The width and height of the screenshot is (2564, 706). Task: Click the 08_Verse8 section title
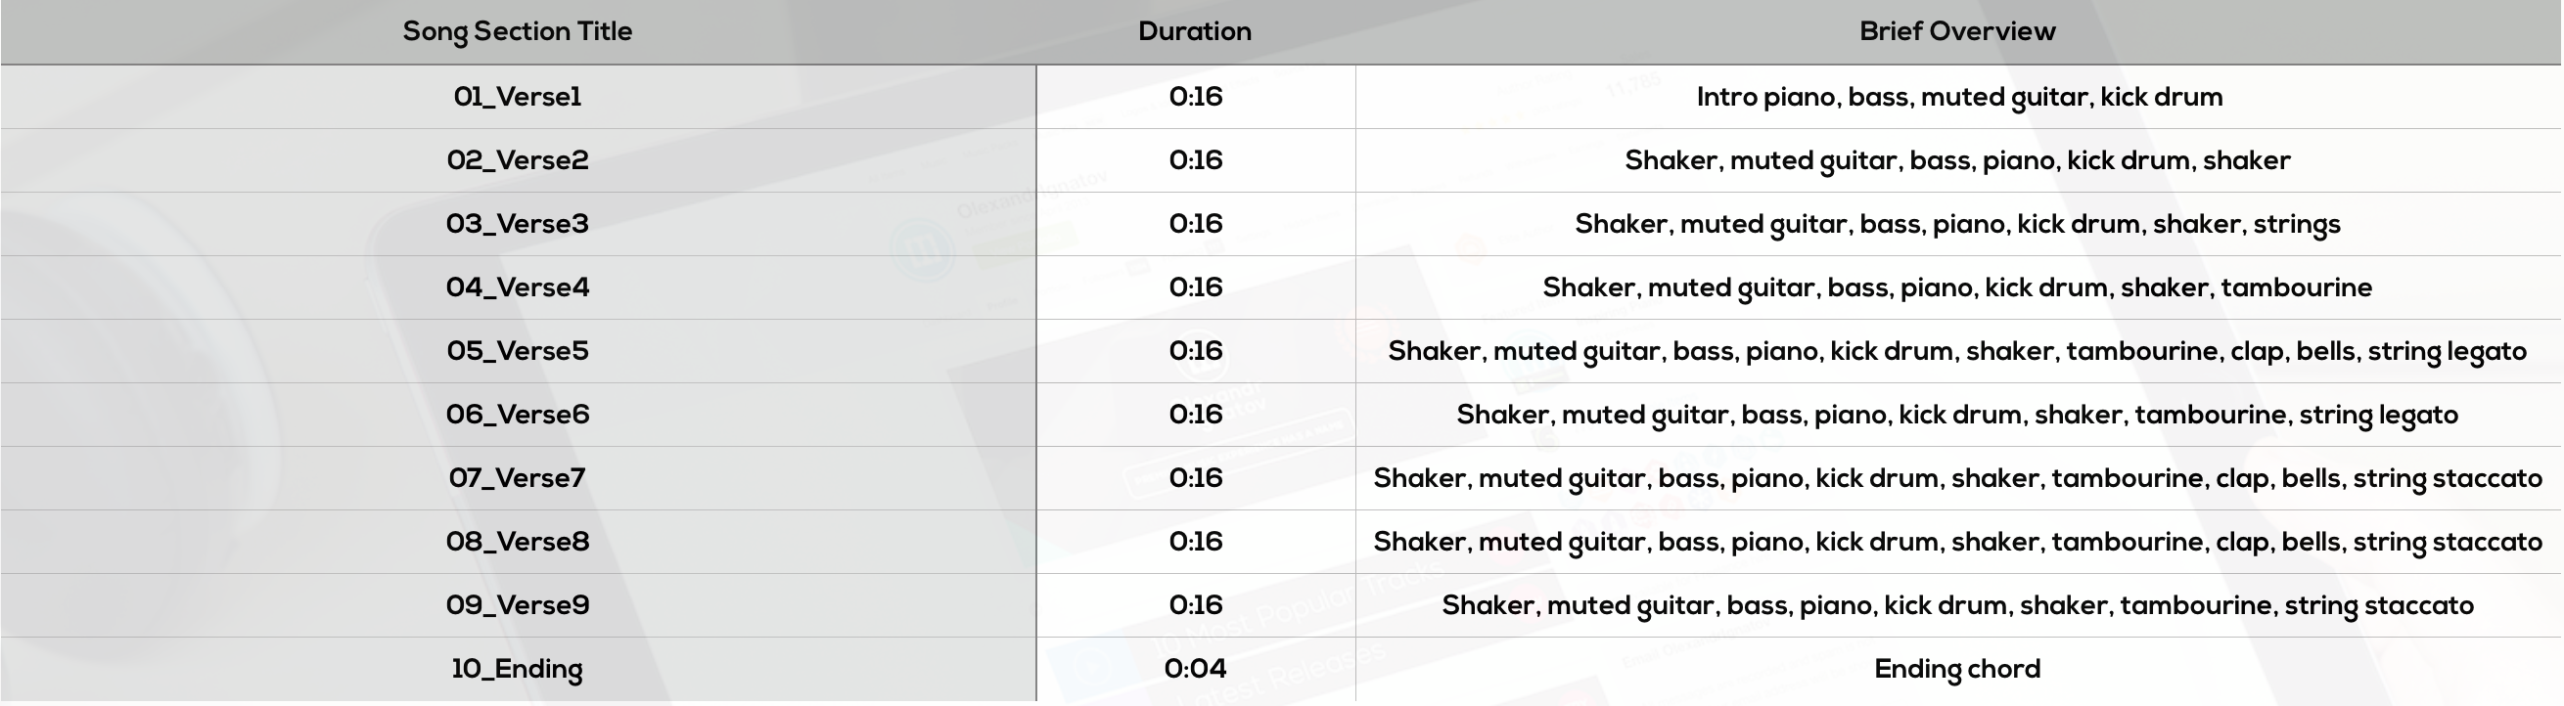[x=517, y=542]
